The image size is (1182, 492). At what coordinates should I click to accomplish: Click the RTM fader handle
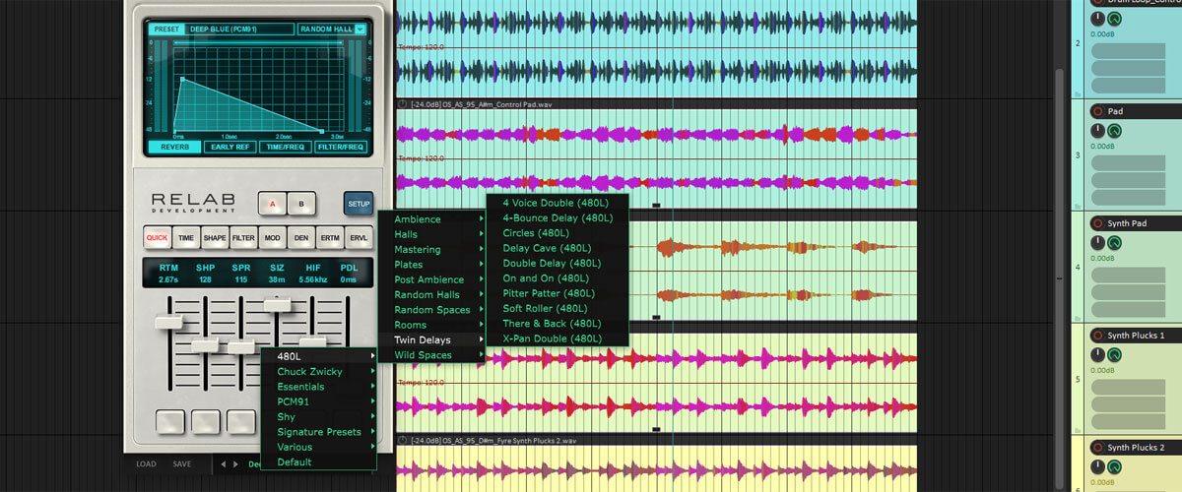pyautogui.click(x=169, y=322)
